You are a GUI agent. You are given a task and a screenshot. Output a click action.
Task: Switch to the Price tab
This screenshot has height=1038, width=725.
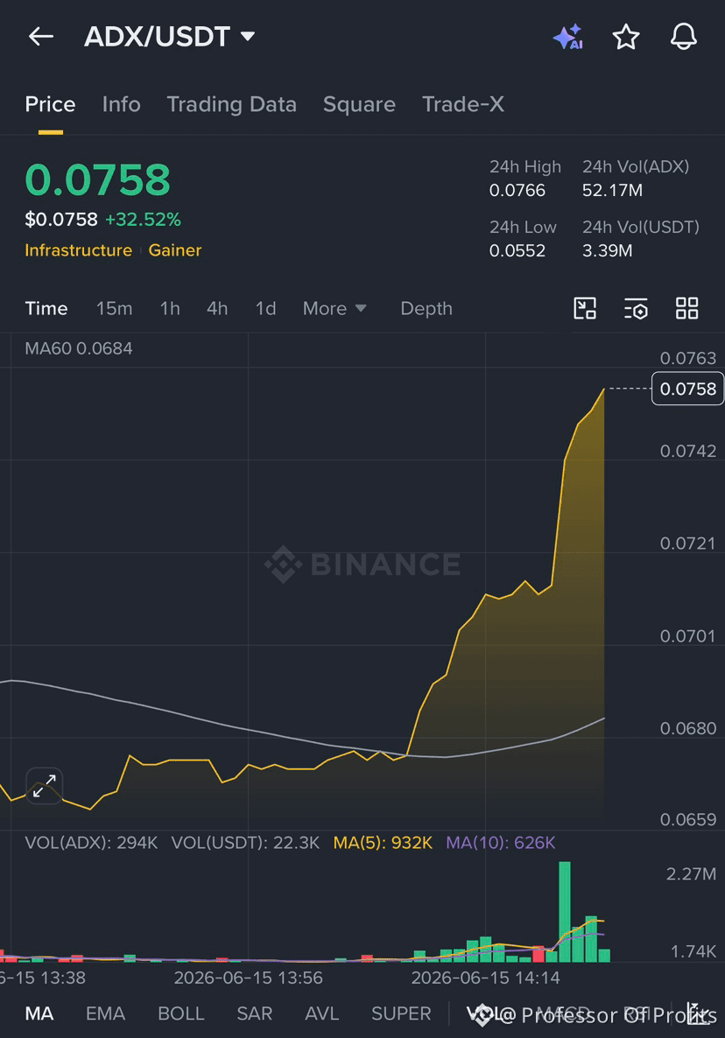[50, 105]
